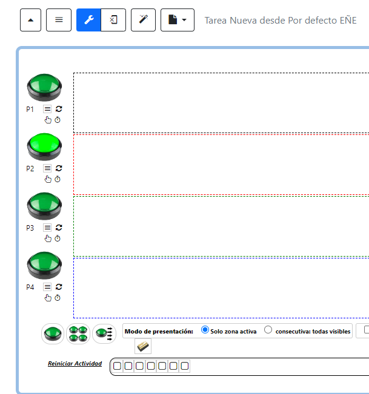369x394 pixels.
Task: Open the P1 list options icon
Action: (x=47, y=109)
